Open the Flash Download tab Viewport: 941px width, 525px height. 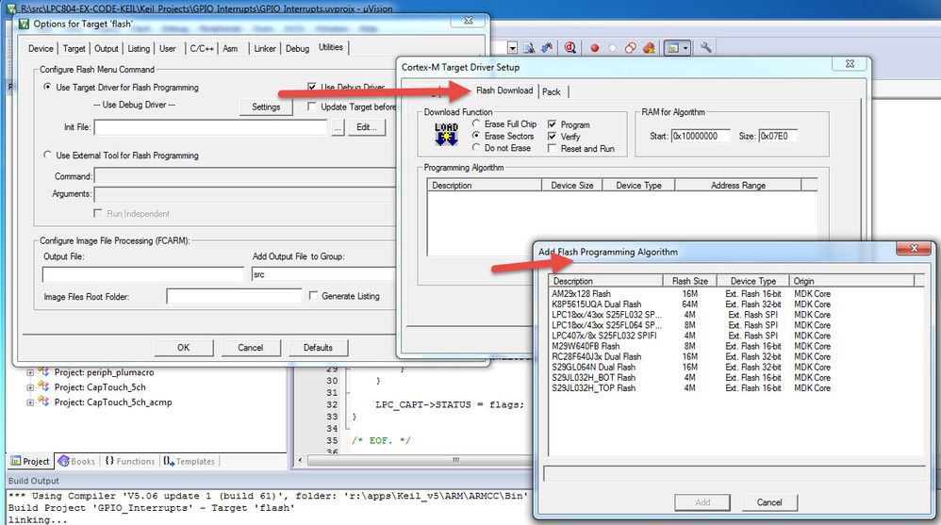coord(504,90)
